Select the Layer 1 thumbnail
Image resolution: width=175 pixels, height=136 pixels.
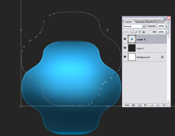[132, 48]
